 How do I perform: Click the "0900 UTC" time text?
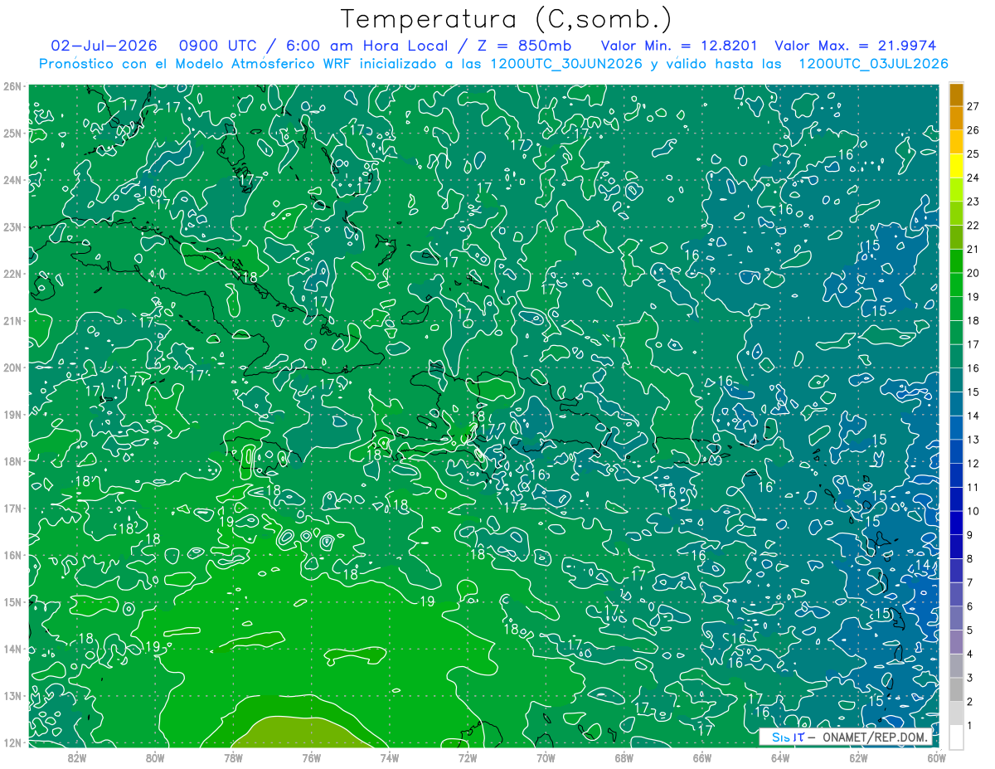coord(218,46)
